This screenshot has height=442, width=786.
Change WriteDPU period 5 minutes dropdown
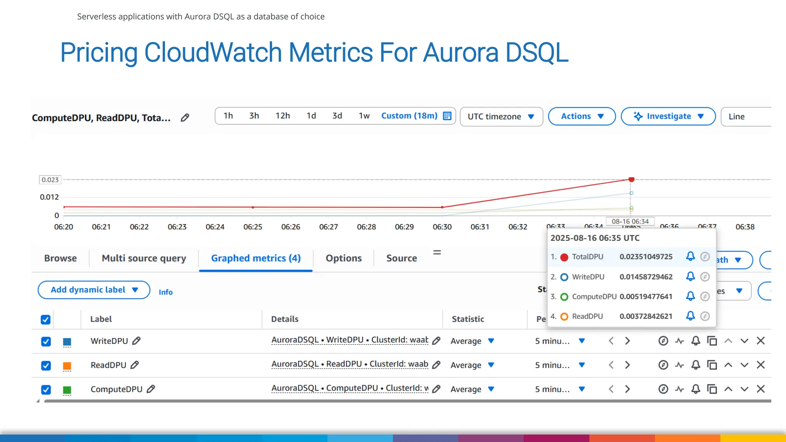(560, 341)
